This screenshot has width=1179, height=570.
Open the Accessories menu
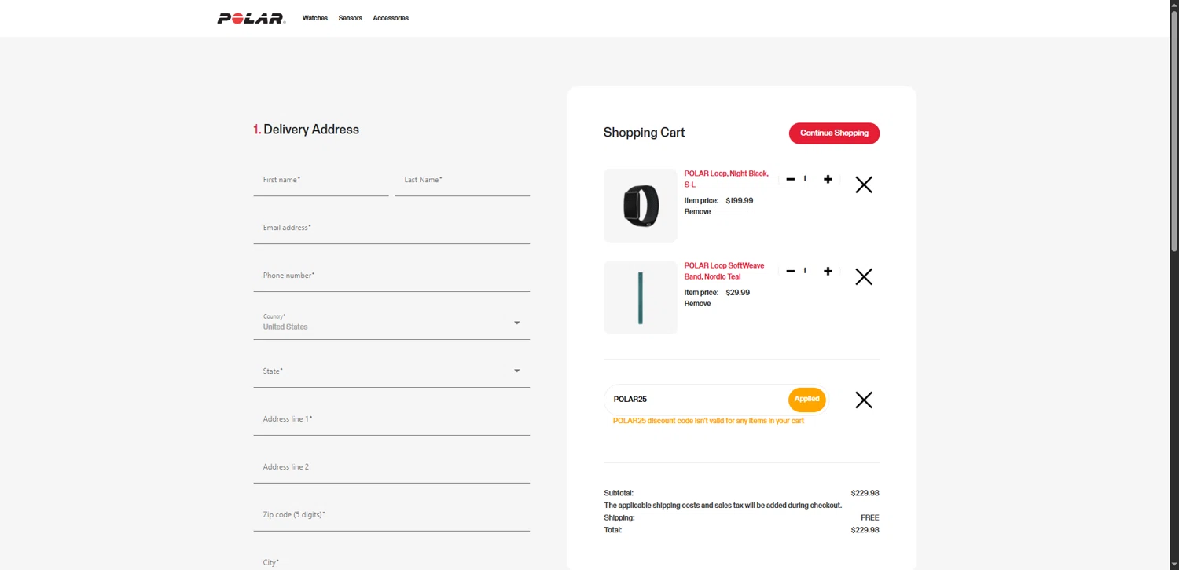click(x=391, y=18)
